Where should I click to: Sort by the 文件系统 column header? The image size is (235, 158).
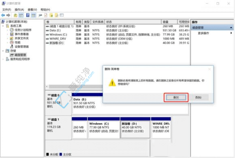point(98,22)
